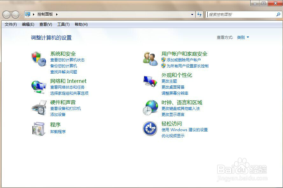The height and width of the screenshot is (188, 283).
Task: Open 硬件和声音 category heading
Action: point(63,102)
